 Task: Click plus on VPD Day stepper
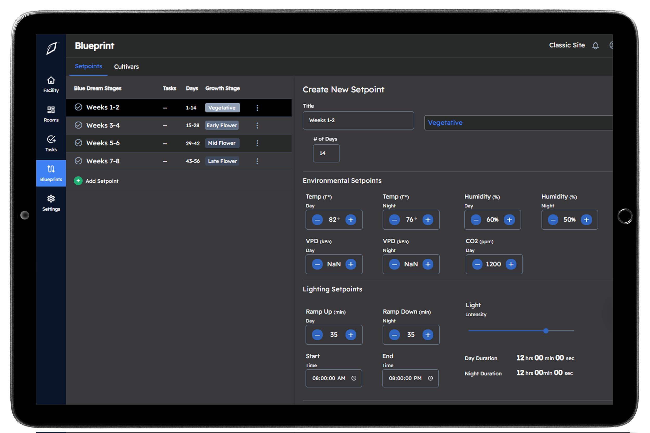click(351, 264)
